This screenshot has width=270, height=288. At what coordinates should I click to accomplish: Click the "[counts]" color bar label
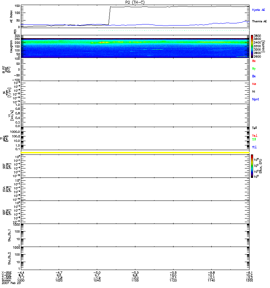tap(263, 46)
